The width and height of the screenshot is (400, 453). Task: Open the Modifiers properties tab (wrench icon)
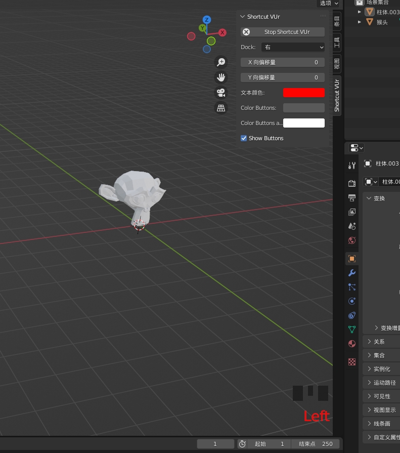352,273
